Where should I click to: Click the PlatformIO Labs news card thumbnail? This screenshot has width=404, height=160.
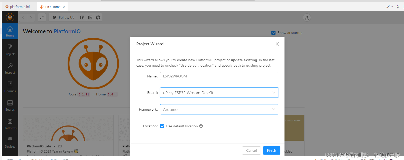[x=68, y=128]
